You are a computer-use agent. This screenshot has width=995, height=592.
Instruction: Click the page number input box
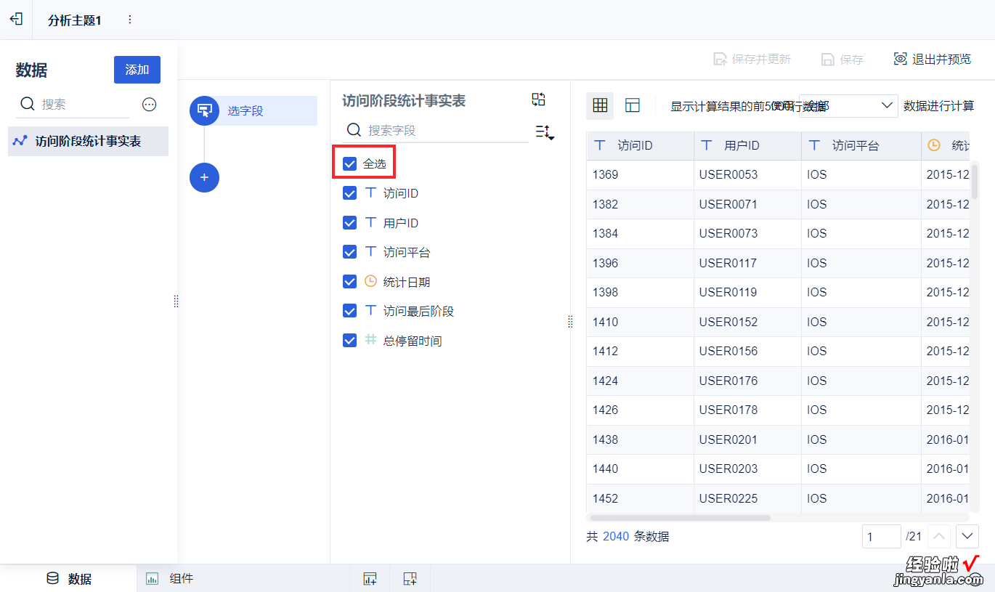click(882, 537)
